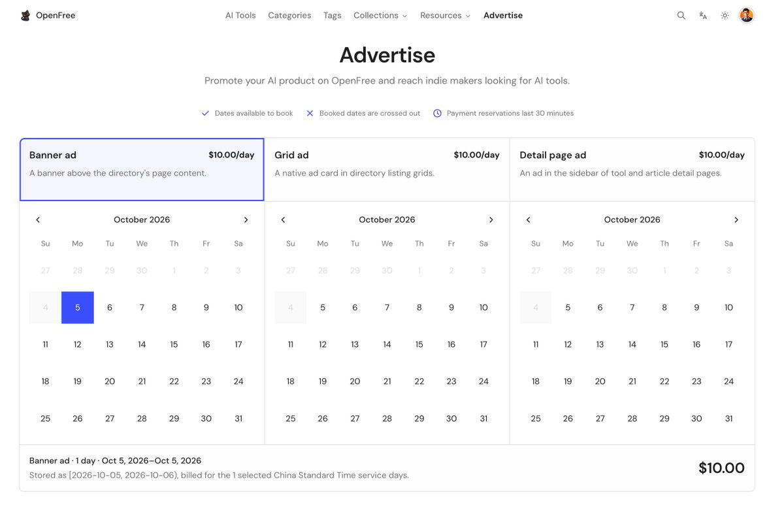Click the $10.00 total price
784x505 pixels.
(721, 468)
